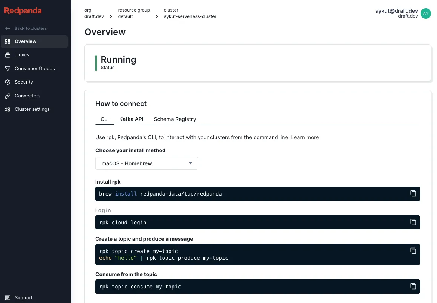The image size is (437, 303).
Task: Click the Connectors link icon
Action: [8, 96]
